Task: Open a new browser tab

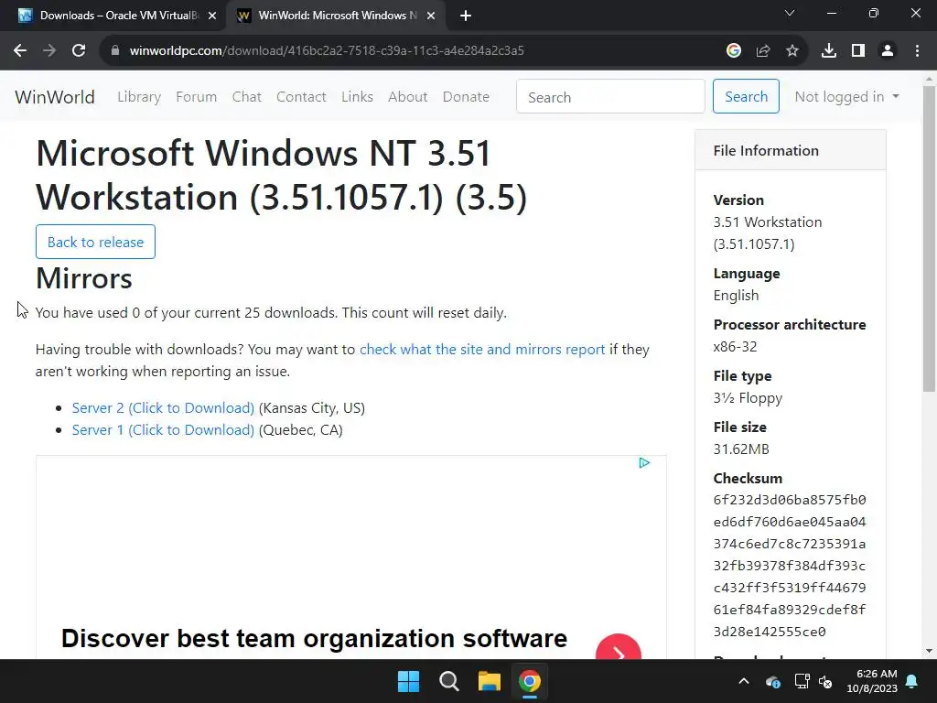Action: 466,16
